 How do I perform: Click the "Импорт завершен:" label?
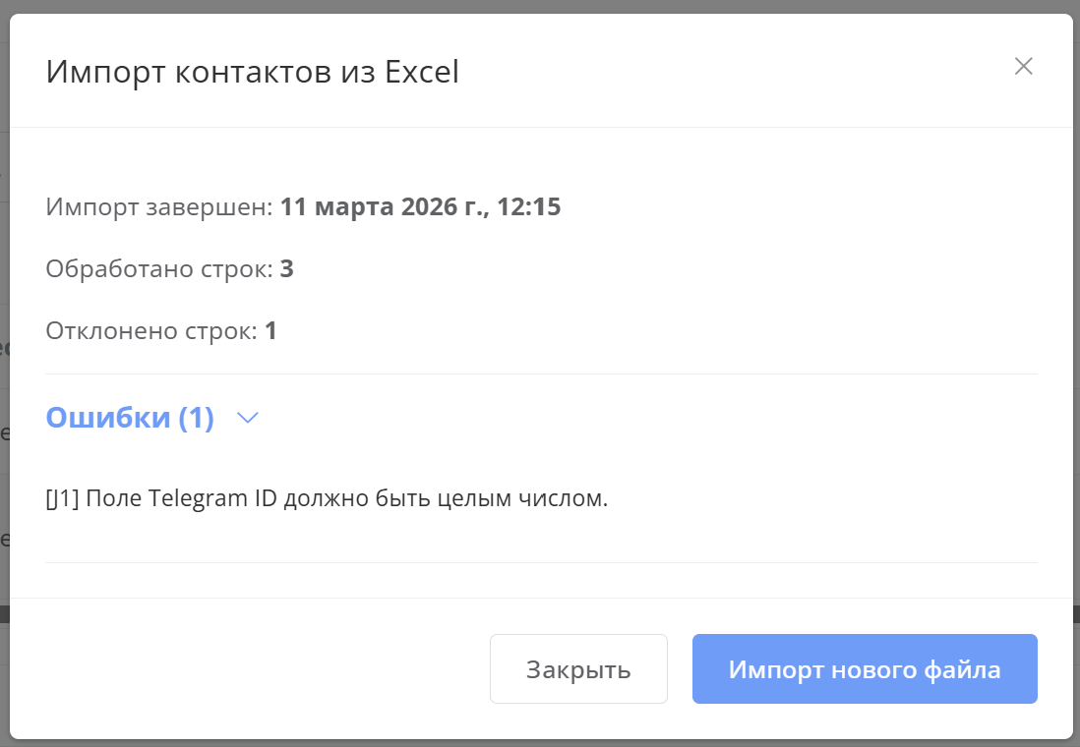(158, 207)
